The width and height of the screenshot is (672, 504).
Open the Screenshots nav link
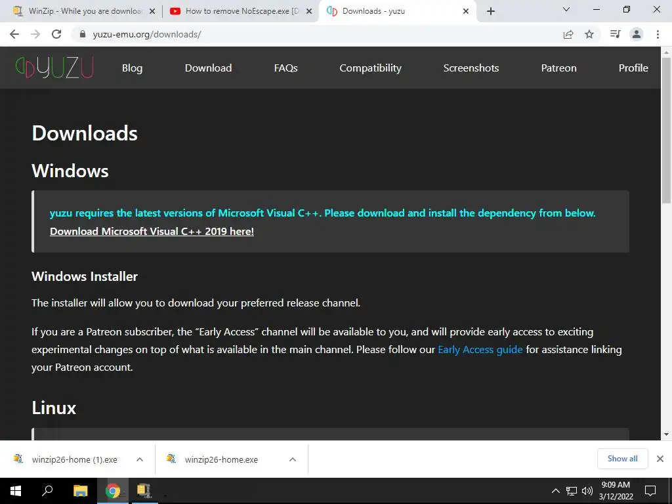471,68
